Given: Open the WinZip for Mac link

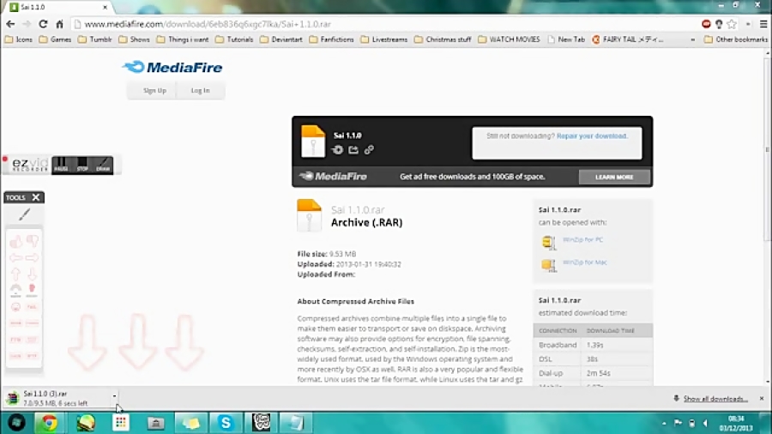Looking at the screenshot, I should pyautogui.click(x=584, y=262).
